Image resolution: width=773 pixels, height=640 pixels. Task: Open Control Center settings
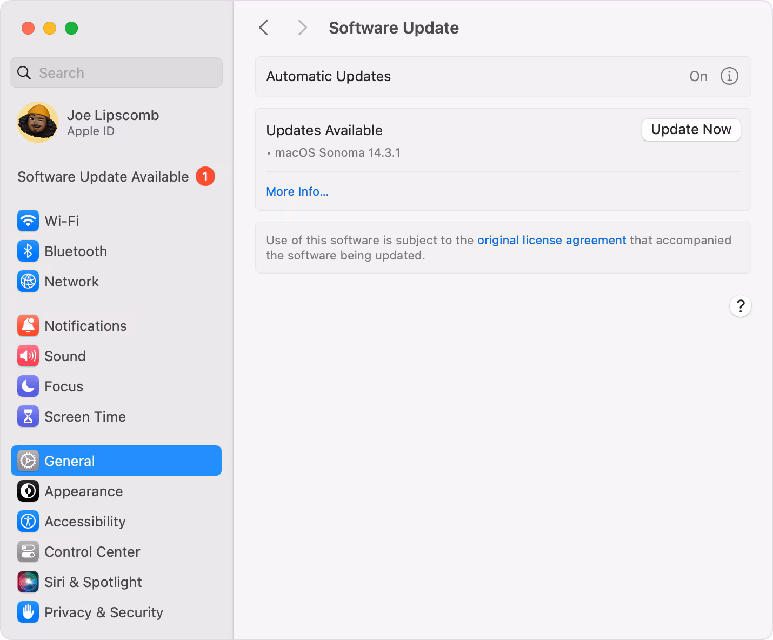coord(92,551)
